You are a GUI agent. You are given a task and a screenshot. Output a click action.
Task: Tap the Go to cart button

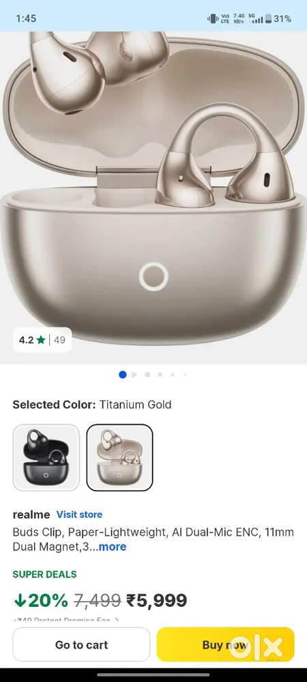[81, 644]
